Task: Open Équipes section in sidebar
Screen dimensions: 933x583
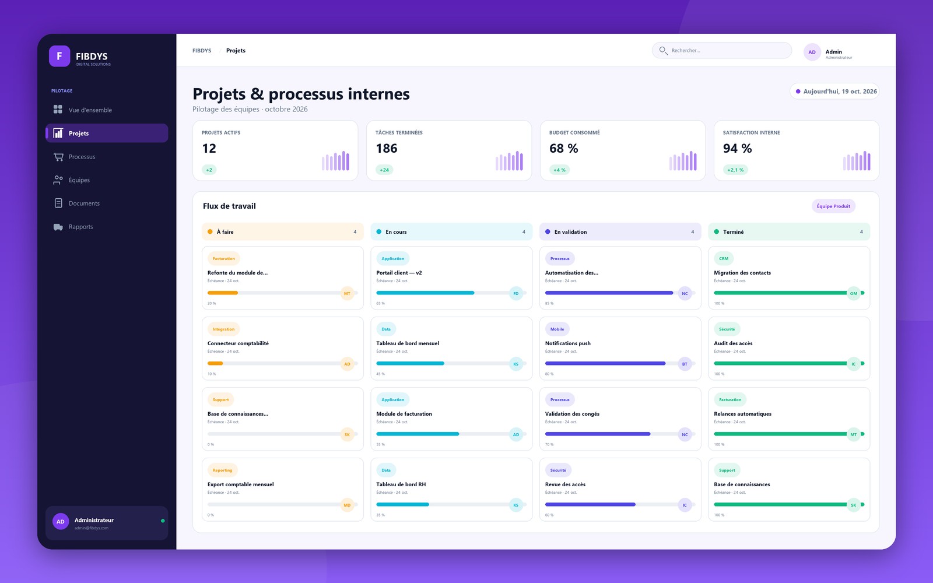Action: [x=107, y=180]
